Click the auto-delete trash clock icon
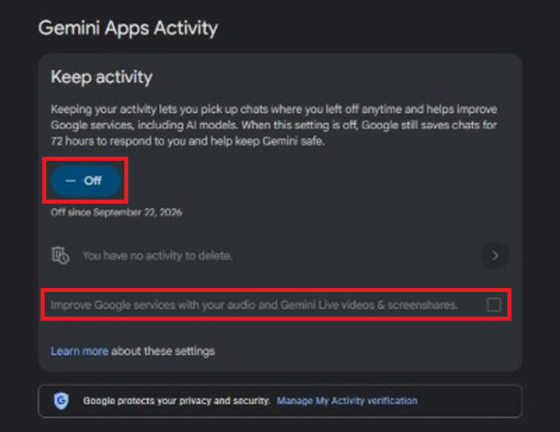The height and width of the screenshot is (432, 560). (x=61, y=255)
